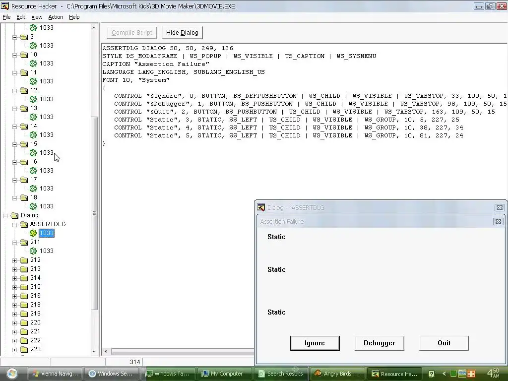Expand folder 218 in the tree

(14, 305)
